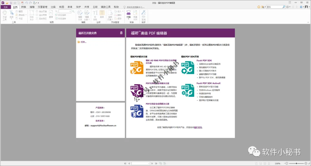Open the user account avatar dropdown
This screenshot has height=166, width=311.
307,7
